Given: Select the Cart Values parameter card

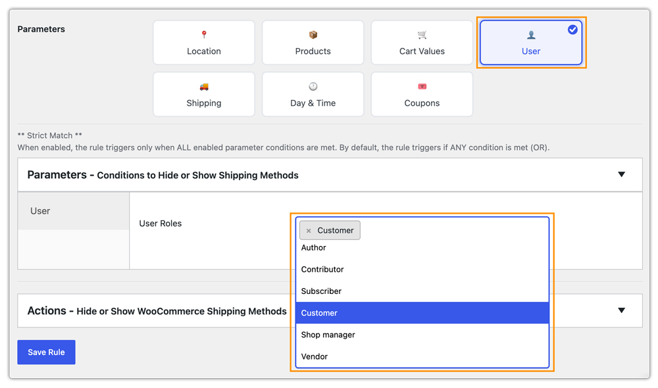Looking at the screenshot, I should click(422, 43).
